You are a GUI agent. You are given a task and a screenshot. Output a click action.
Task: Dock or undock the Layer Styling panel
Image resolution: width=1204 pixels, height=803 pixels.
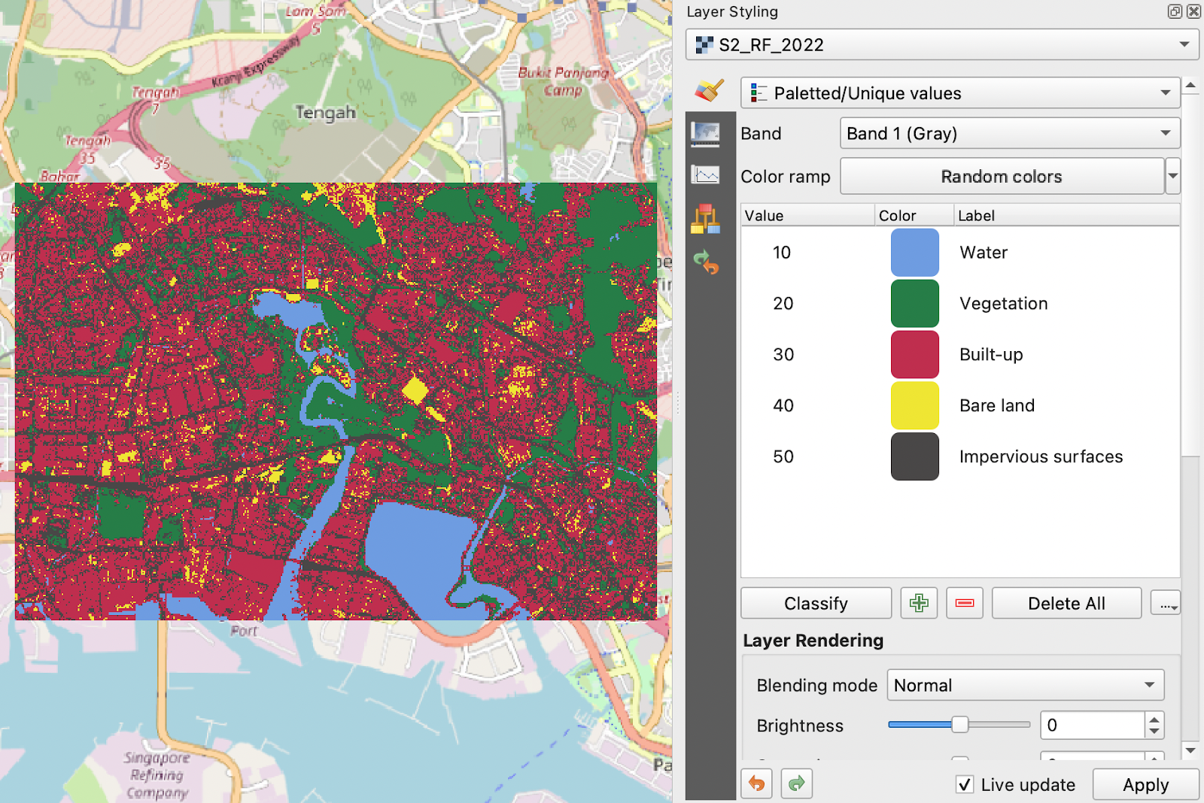click(1174, 11)
